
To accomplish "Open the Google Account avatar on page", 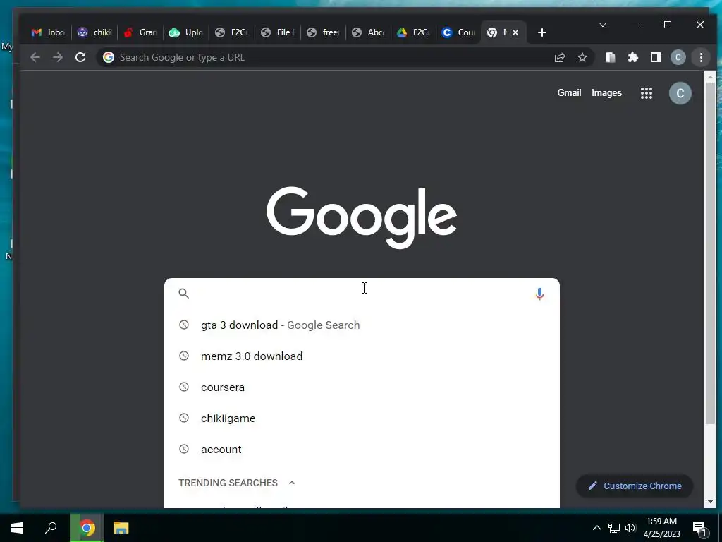I will tap(680, 93).
